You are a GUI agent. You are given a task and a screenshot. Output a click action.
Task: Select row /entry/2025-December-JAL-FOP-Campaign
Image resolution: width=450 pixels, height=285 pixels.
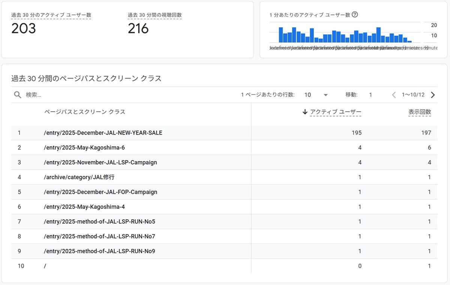(x=224, y=192)
